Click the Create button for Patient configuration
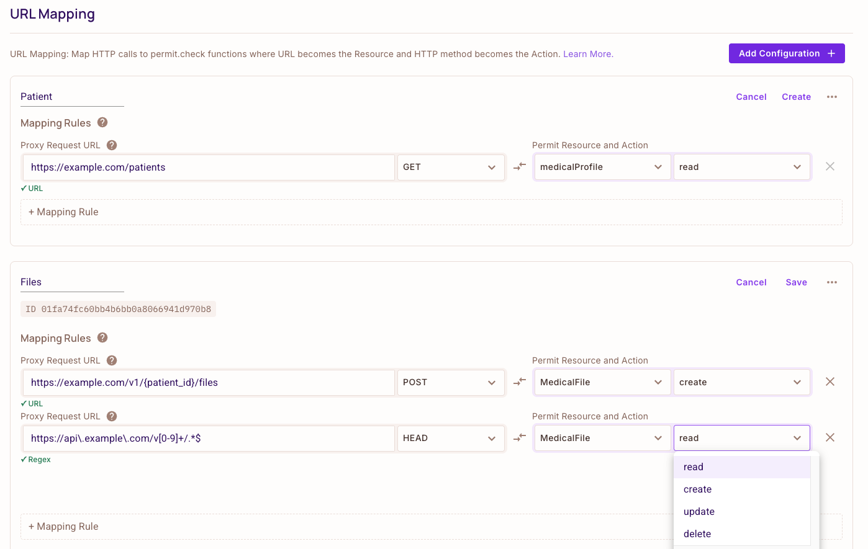This screenshot has width=868, height=549. 797,97
